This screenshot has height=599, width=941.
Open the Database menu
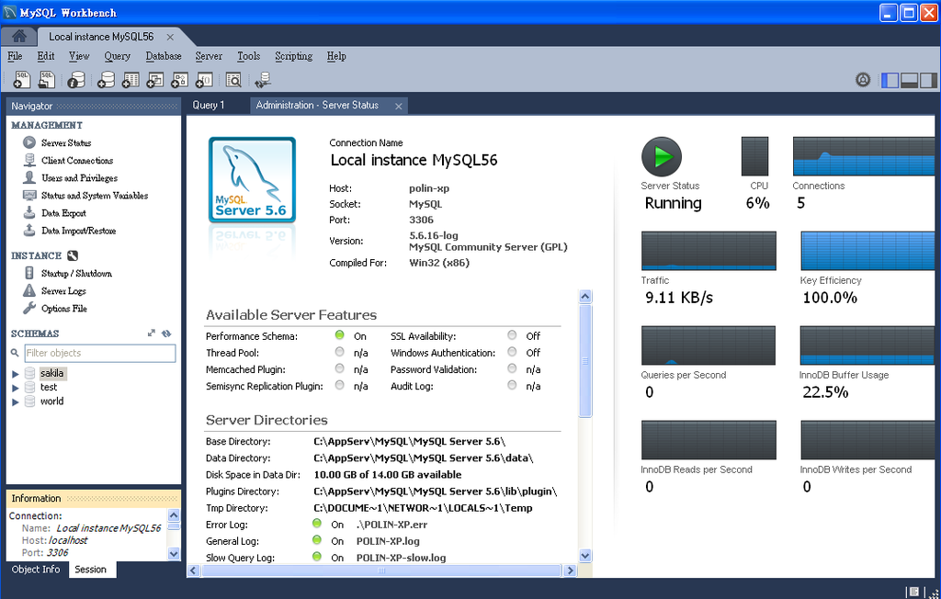pos(164,56)
